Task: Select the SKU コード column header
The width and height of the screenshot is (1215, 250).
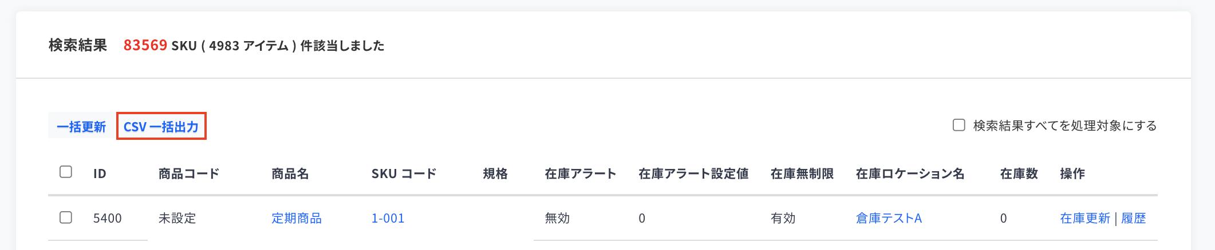Action: (x=404, y=174)
